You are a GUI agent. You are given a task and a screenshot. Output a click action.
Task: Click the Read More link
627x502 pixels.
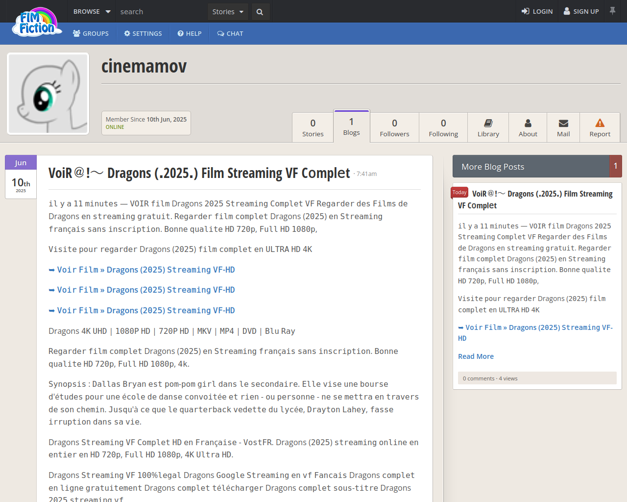point(476,356)
